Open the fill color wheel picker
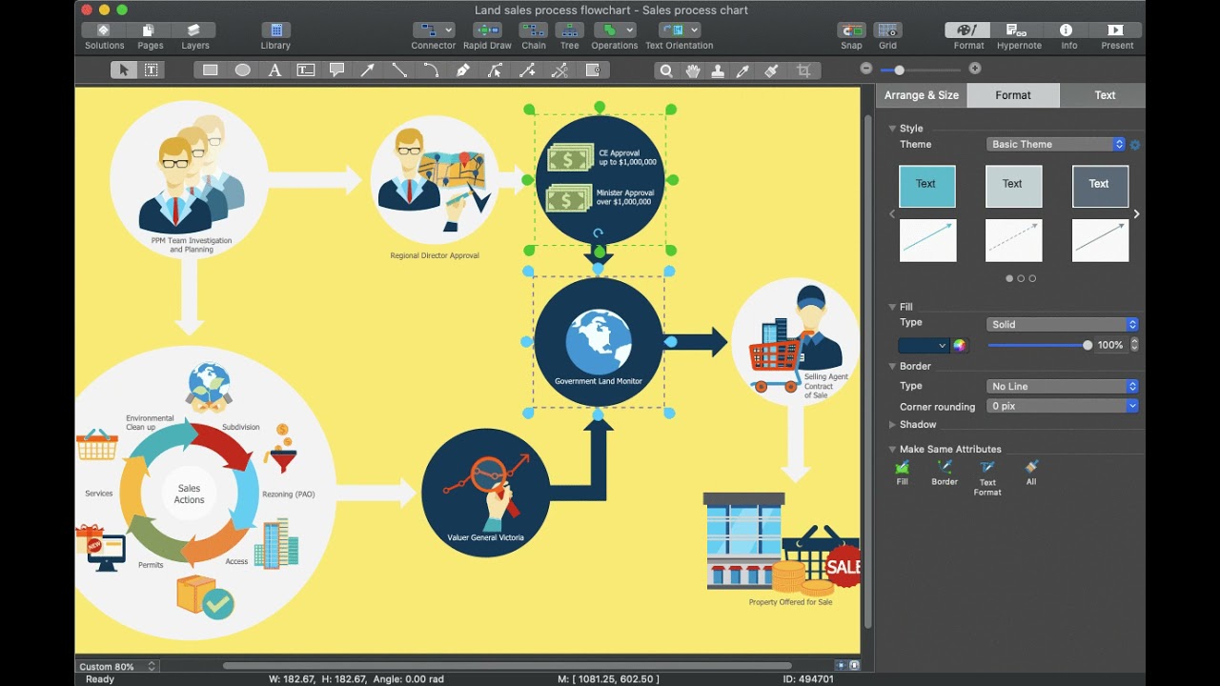 (960, 346)
